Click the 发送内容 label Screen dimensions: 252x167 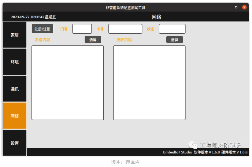pos(42,40)
